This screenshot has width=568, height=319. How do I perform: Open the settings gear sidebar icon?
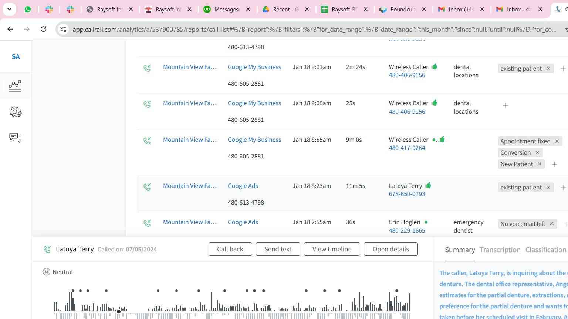[x=16, y=112]
